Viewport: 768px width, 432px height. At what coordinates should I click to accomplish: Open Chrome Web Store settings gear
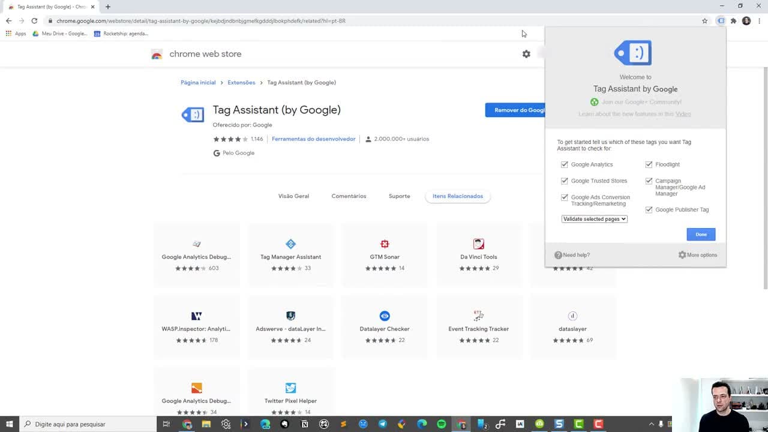526,54
